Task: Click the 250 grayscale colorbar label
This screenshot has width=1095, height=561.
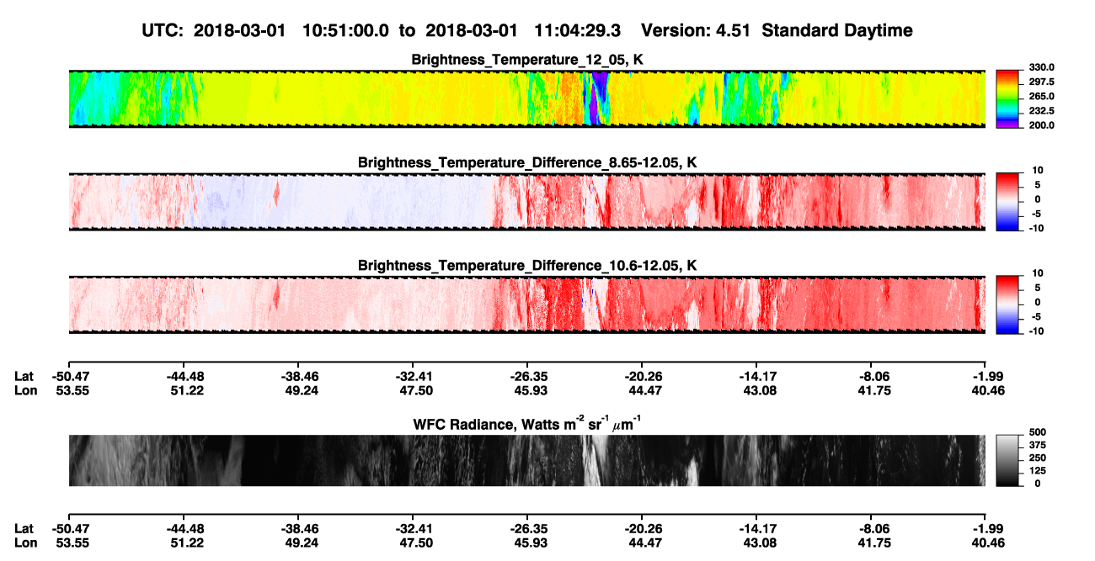Action: point(1039,458)
